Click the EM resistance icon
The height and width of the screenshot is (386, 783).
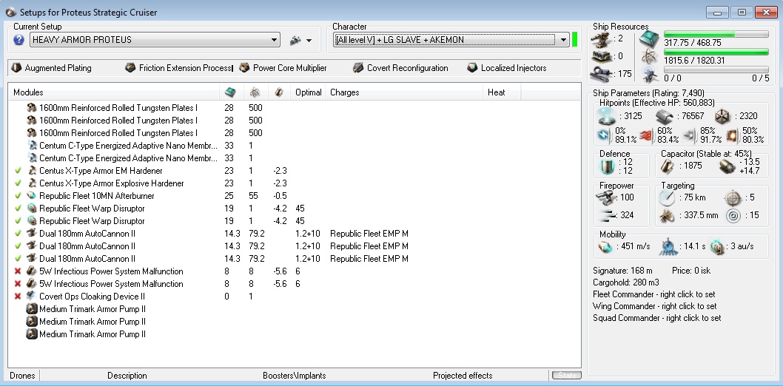click(x=604, y=135)
